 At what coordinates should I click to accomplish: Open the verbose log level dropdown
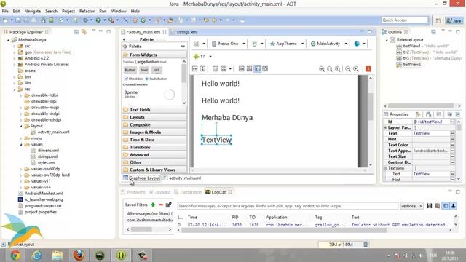[x=411, y=206]
